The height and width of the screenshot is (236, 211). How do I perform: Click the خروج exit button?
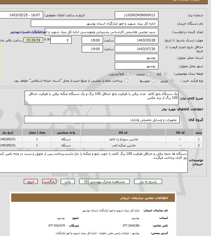pos(31,181)
